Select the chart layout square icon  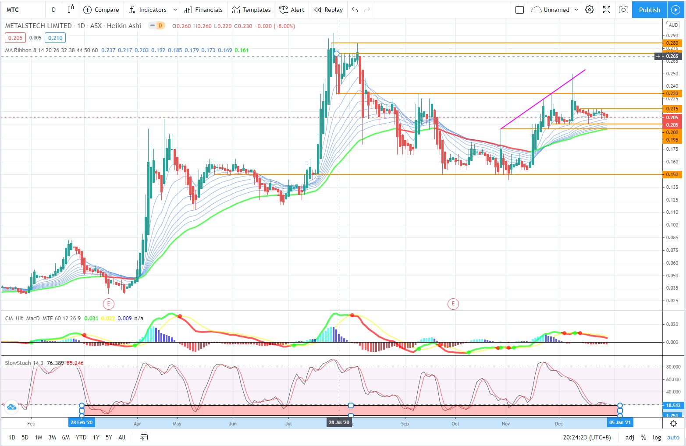[520, 10]
